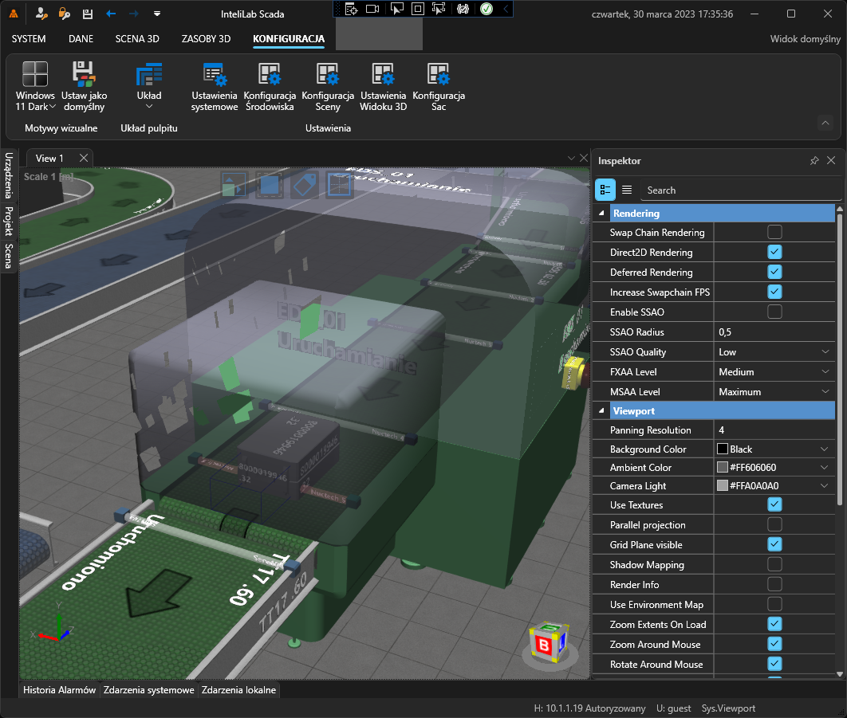Turn on Shadow Mapping

(773, 564)
